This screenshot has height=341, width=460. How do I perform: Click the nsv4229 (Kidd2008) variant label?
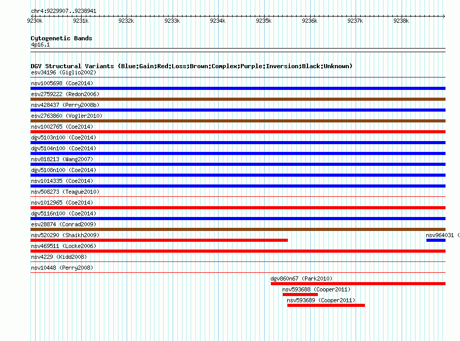(59, 257)
